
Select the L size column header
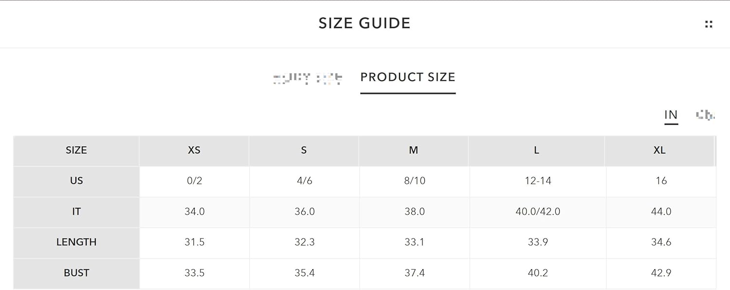click(x=537, y=150)
